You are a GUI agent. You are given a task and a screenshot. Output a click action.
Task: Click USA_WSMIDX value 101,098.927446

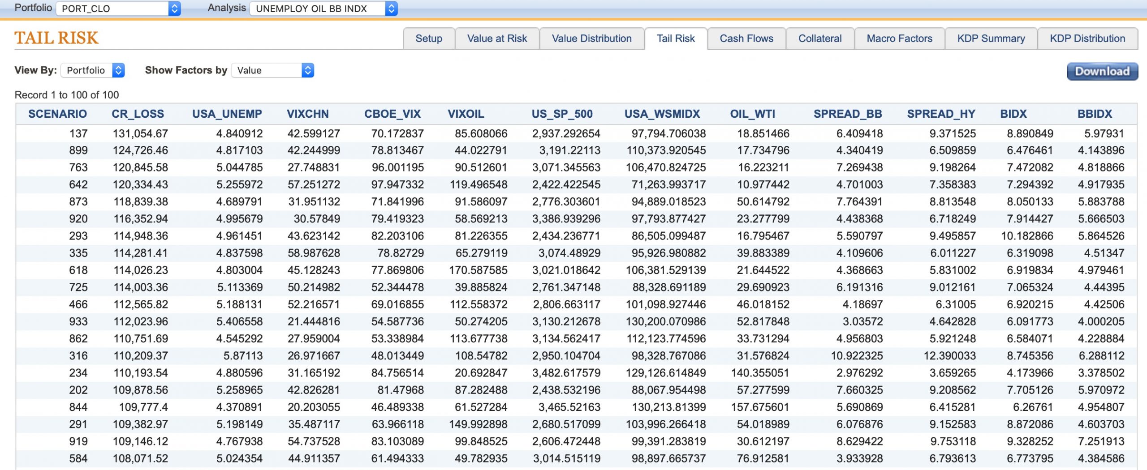tap(666, 304)
